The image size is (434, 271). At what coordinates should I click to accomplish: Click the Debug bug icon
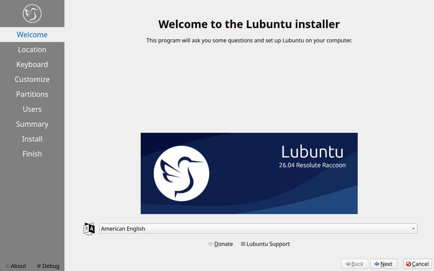pyautogui.click(x=39, y=266)
